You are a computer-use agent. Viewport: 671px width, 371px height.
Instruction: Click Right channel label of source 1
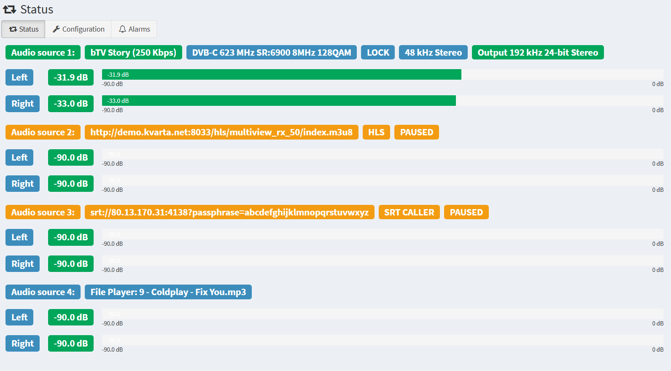tap(22, 104)
